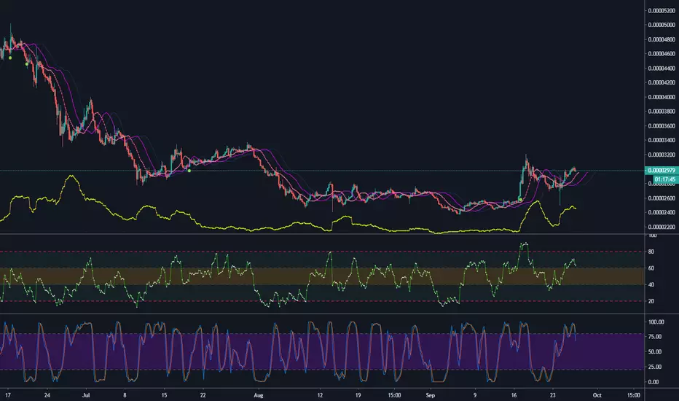Click price scale value 0.00005200
This screenshot has width=679, height=401.
pos(662,10)
